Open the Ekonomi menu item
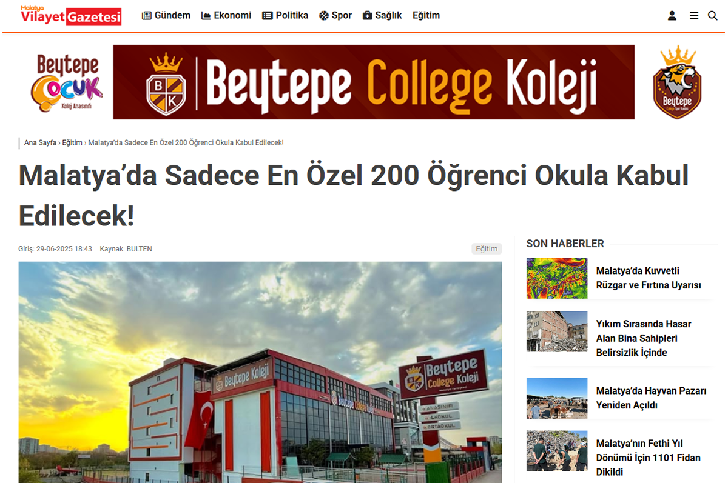Screen dimensions: 728x483 pyautogui.click(x=226, y=16)
